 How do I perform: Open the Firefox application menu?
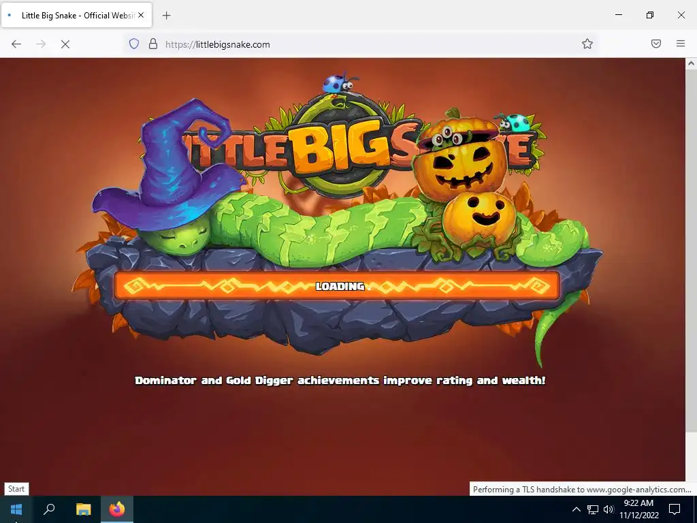[x=681, y=44]
